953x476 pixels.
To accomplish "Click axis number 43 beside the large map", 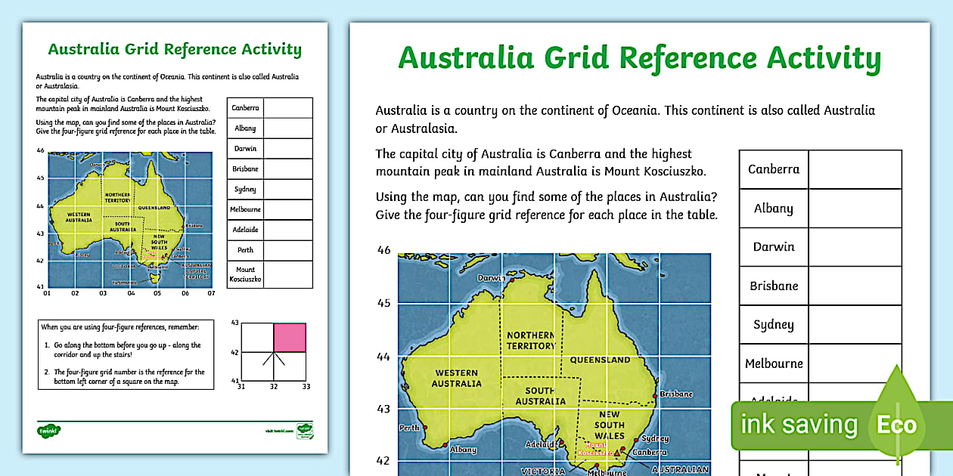I will coord(384,409).
